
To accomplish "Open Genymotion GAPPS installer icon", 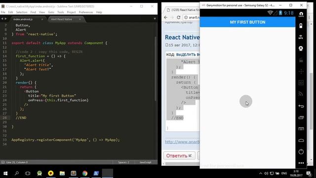I will point(301,14).
